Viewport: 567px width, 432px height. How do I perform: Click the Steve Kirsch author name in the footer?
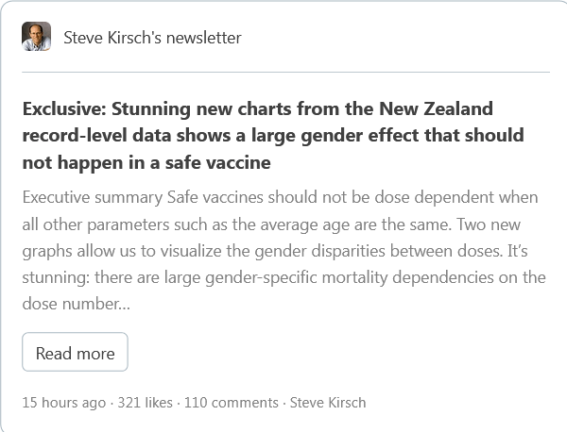tap(327, 402)
